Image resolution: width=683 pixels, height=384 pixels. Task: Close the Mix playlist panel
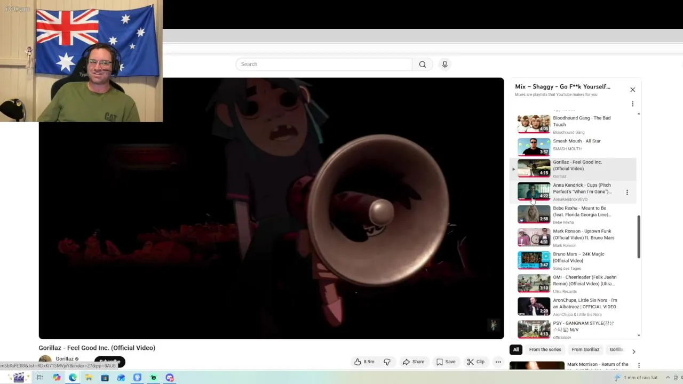coord(633,90)
